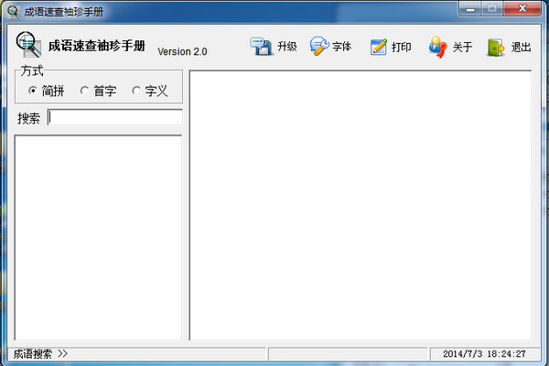Click the Version 2.0 label

182,51
